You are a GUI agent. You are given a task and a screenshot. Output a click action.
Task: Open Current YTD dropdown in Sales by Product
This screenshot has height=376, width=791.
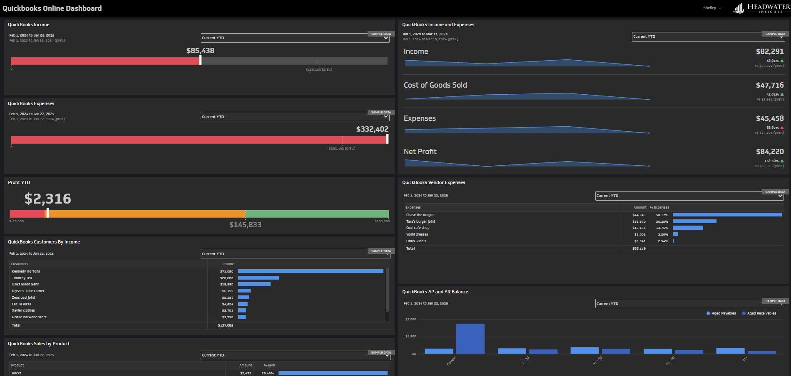tap(296, 355)
